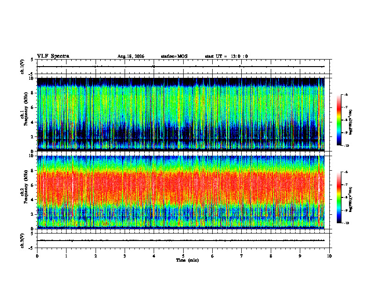The width and height of the screenshot is (371, 287).
Task: Click the "-10" label on ch.1 color scale
Action: [347, 146]
